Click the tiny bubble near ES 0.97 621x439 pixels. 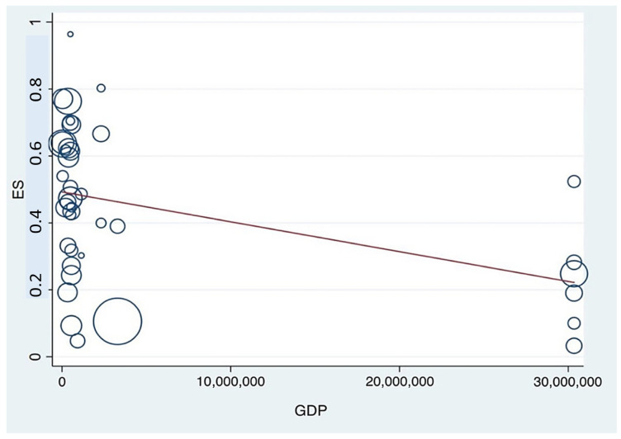pyautogui.click(x=70, y=34)
